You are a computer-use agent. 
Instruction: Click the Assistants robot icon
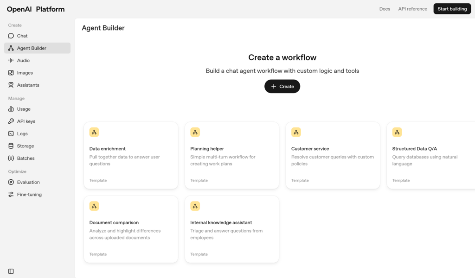[11, 85]
